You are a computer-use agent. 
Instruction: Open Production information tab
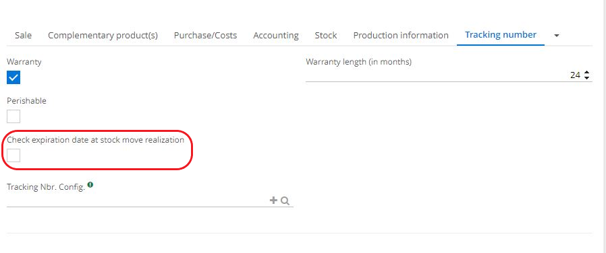[x=401, y=36]
